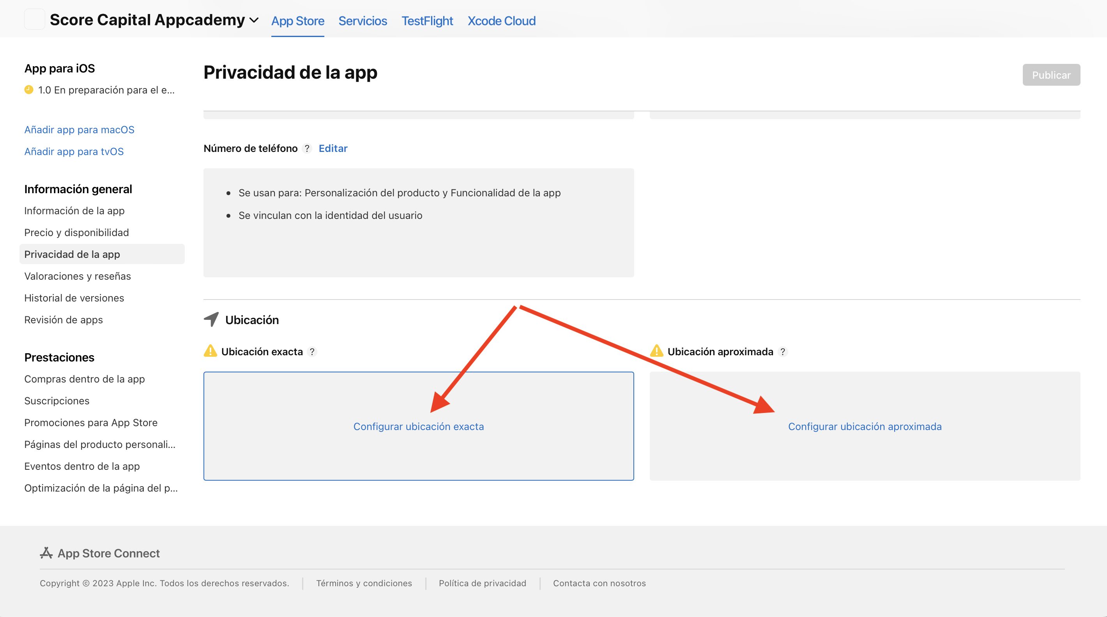Click warning icon beside Ubicación exacta
Viewport: 1107px width, 617px height.
coord(210,351)
